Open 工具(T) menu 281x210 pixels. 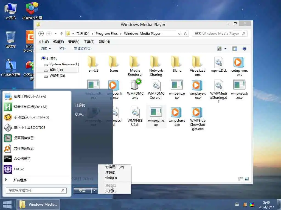89,42
